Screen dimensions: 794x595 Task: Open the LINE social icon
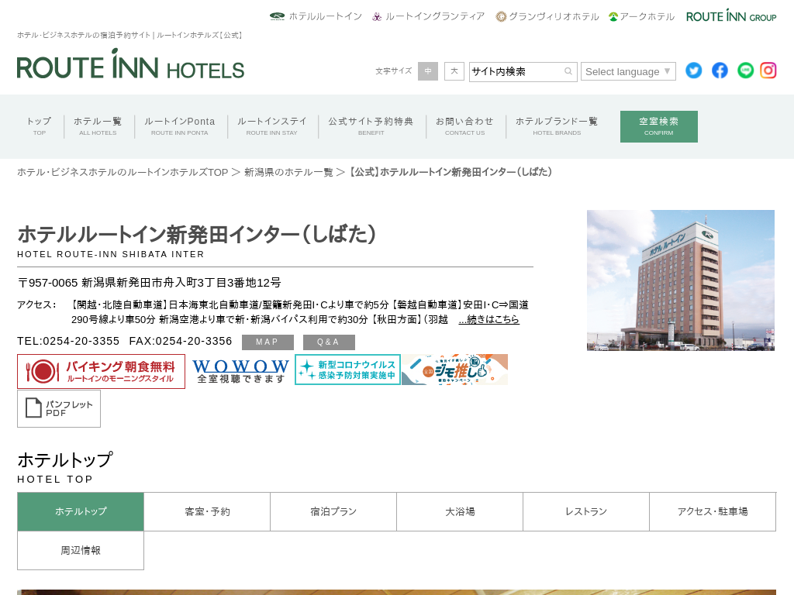[745, 71]
